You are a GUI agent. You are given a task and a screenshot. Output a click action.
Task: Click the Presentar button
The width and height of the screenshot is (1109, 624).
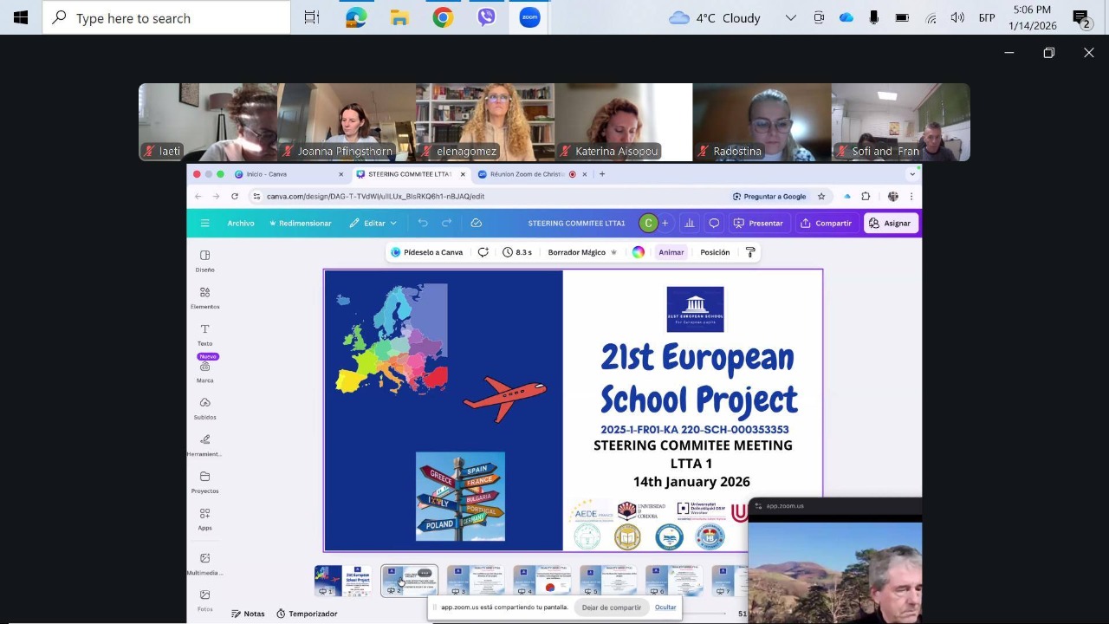(x=758, y=224)
